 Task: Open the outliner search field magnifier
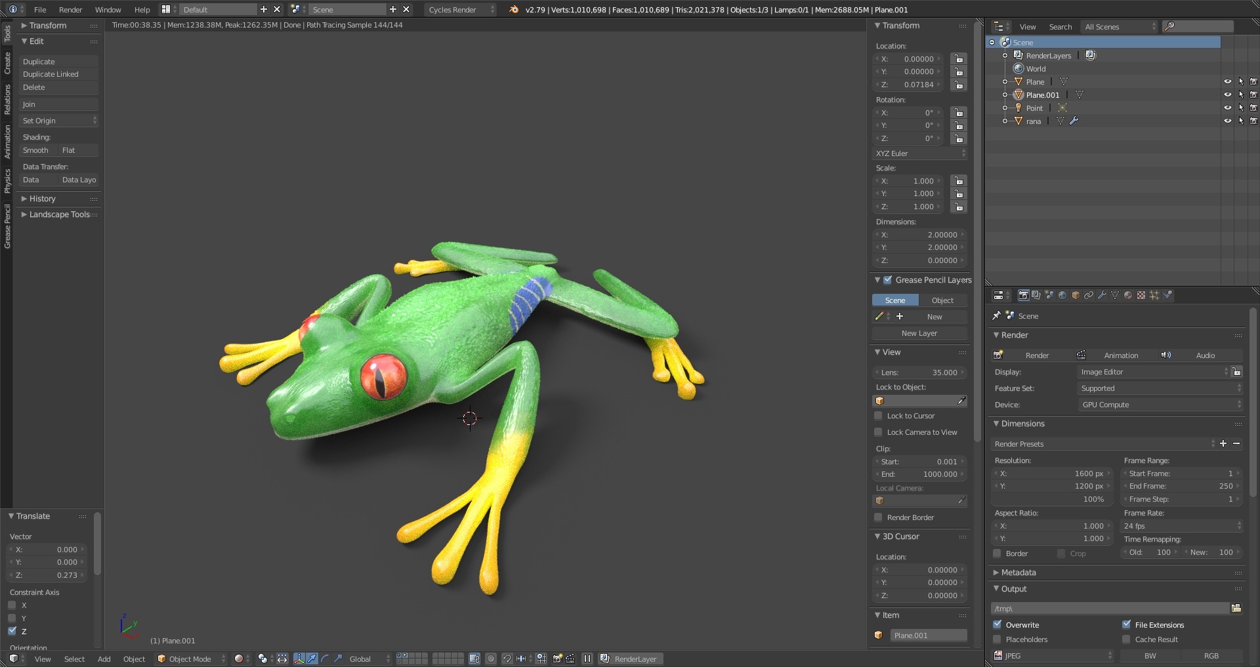[1169, 26]
